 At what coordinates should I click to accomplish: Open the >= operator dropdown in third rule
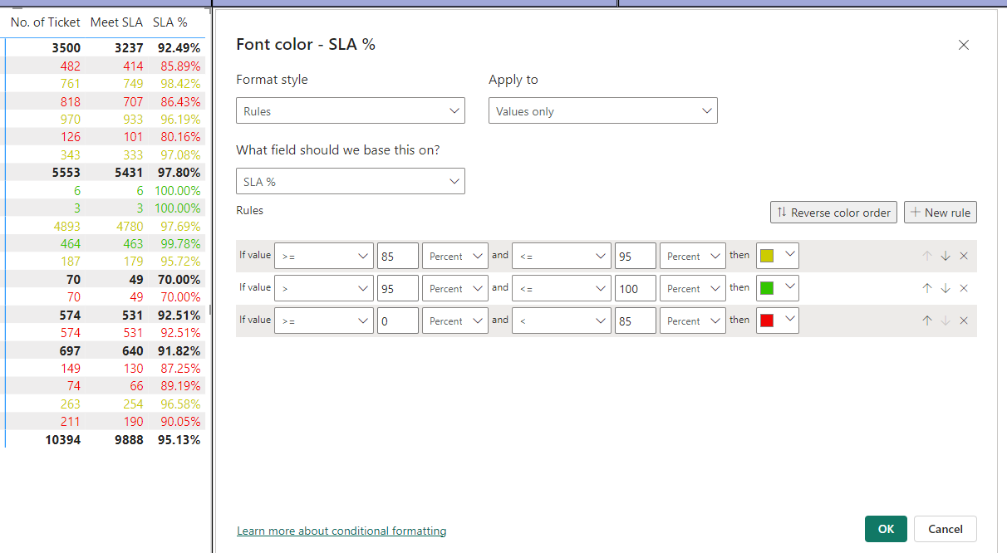pyautogui.click(x=324, y=321)
